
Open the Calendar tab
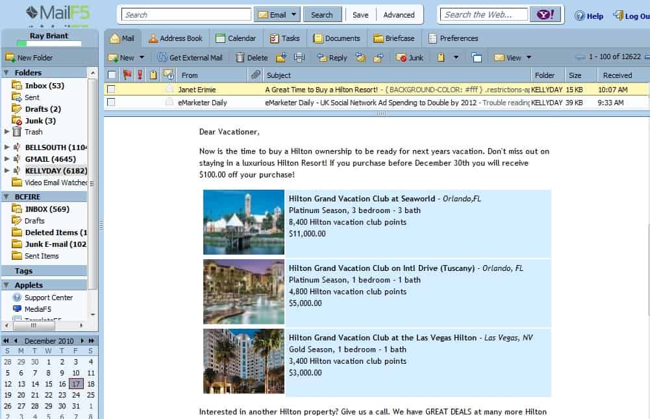[x=236, y=38]
